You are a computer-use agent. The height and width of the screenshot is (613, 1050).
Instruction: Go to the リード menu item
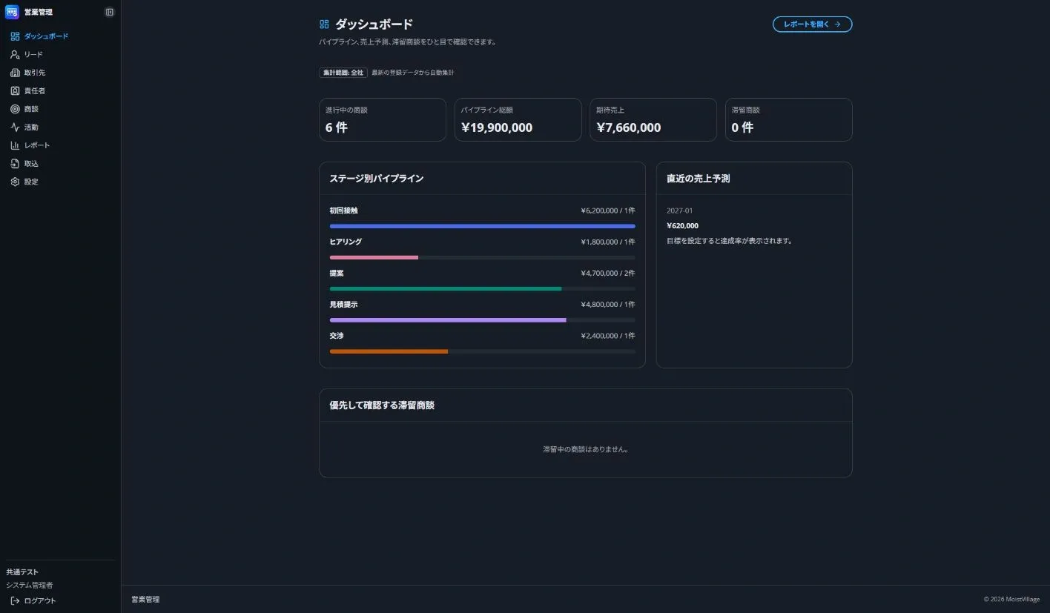[x=60, y=54]
